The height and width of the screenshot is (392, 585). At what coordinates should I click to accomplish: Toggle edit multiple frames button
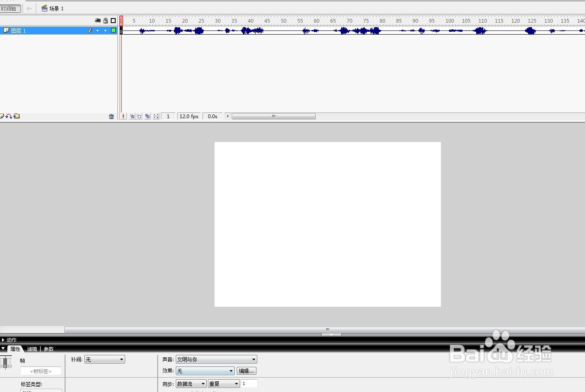click(147, 117)
